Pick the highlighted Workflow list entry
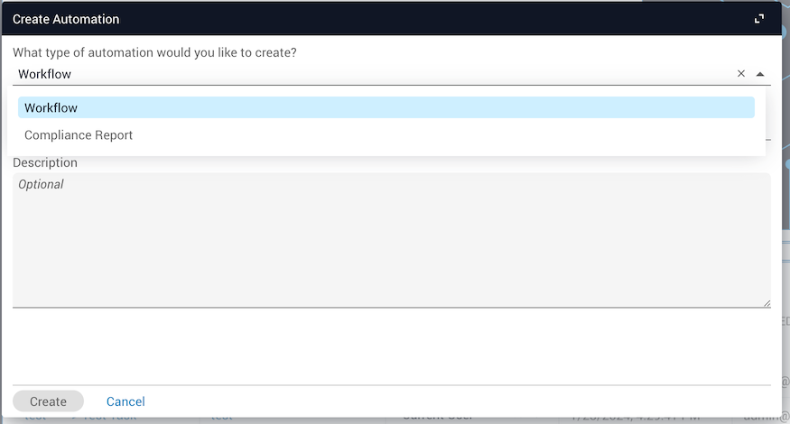This screenshot has height=424, width=790. point(386,107)
